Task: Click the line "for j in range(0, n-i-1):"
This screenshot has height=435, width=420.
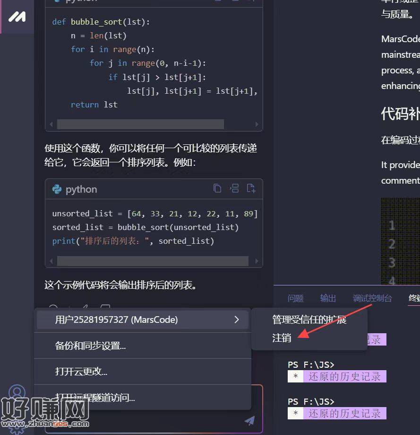Action: pos(148,63)
